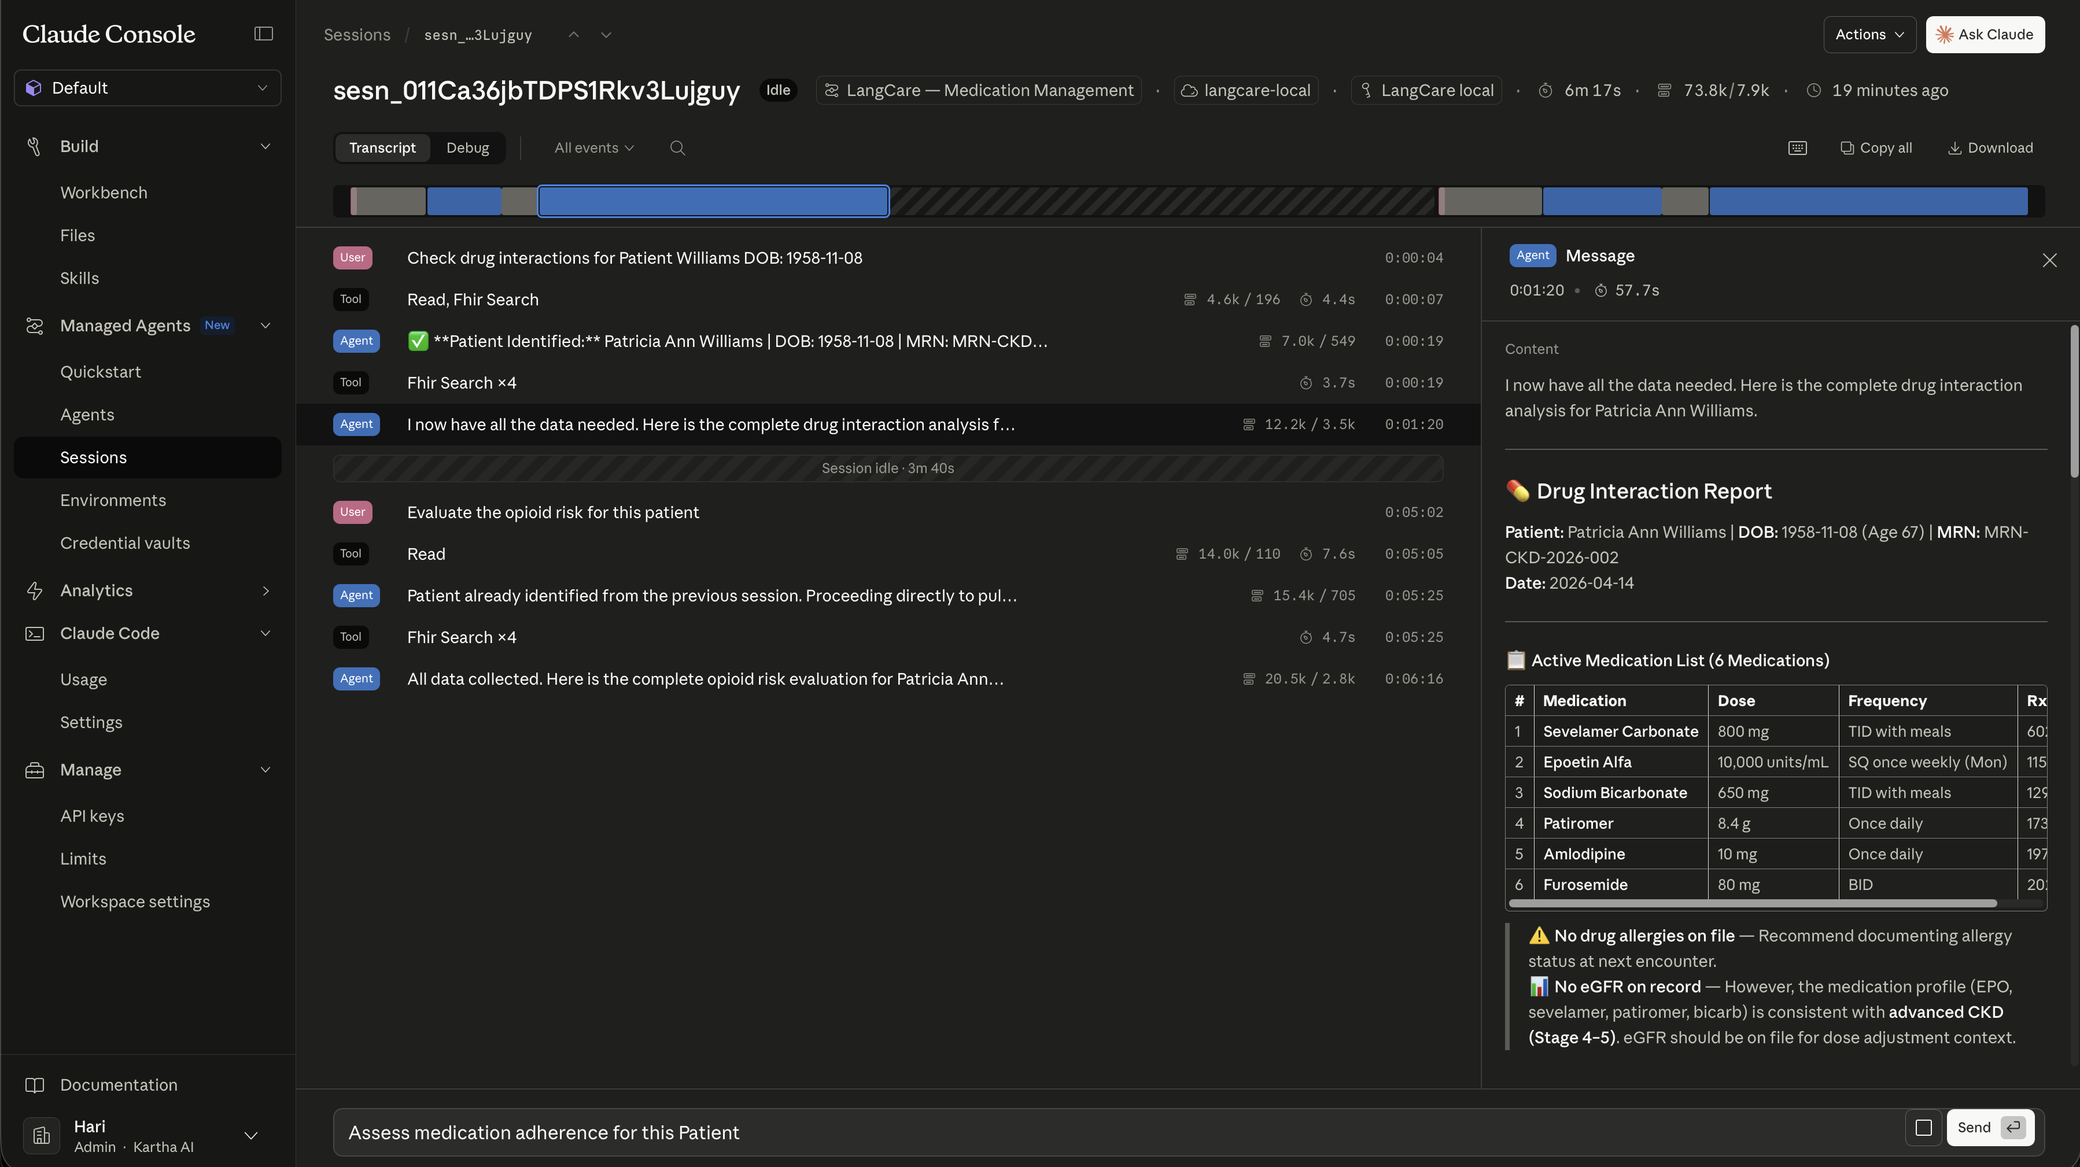
Task: Go to next session with down arrow
Action: click(x=606, y=35)
